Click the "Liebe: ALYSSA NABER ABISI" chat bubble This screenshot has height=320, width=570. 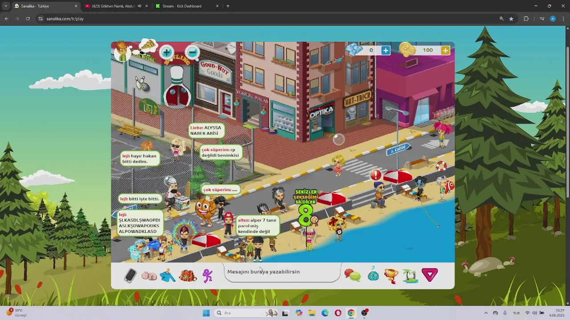tap(206, 131)
